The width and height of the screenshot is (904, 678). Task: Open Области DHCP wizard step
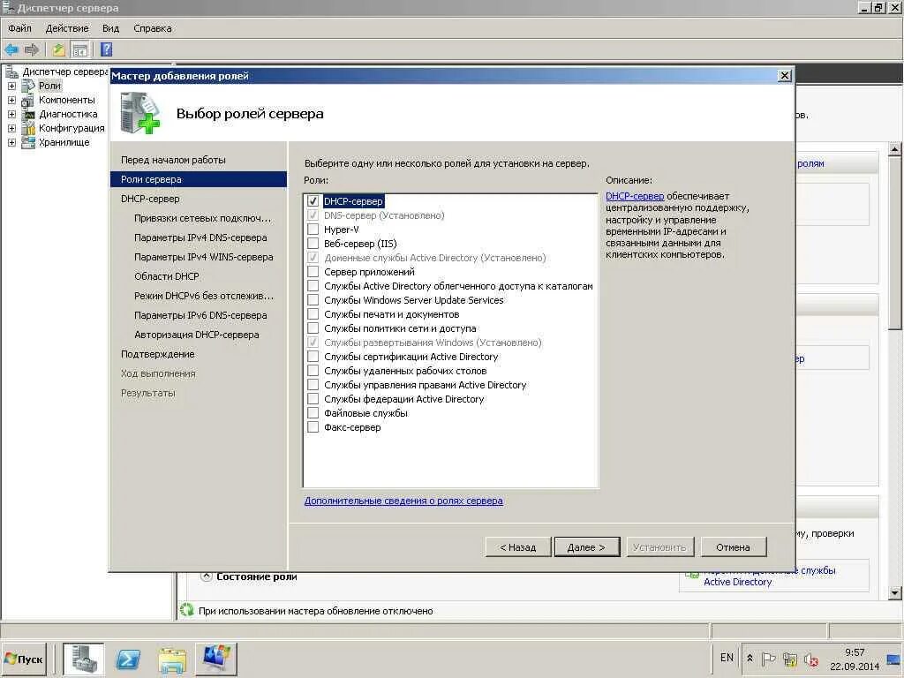click(x=166, y=276)
